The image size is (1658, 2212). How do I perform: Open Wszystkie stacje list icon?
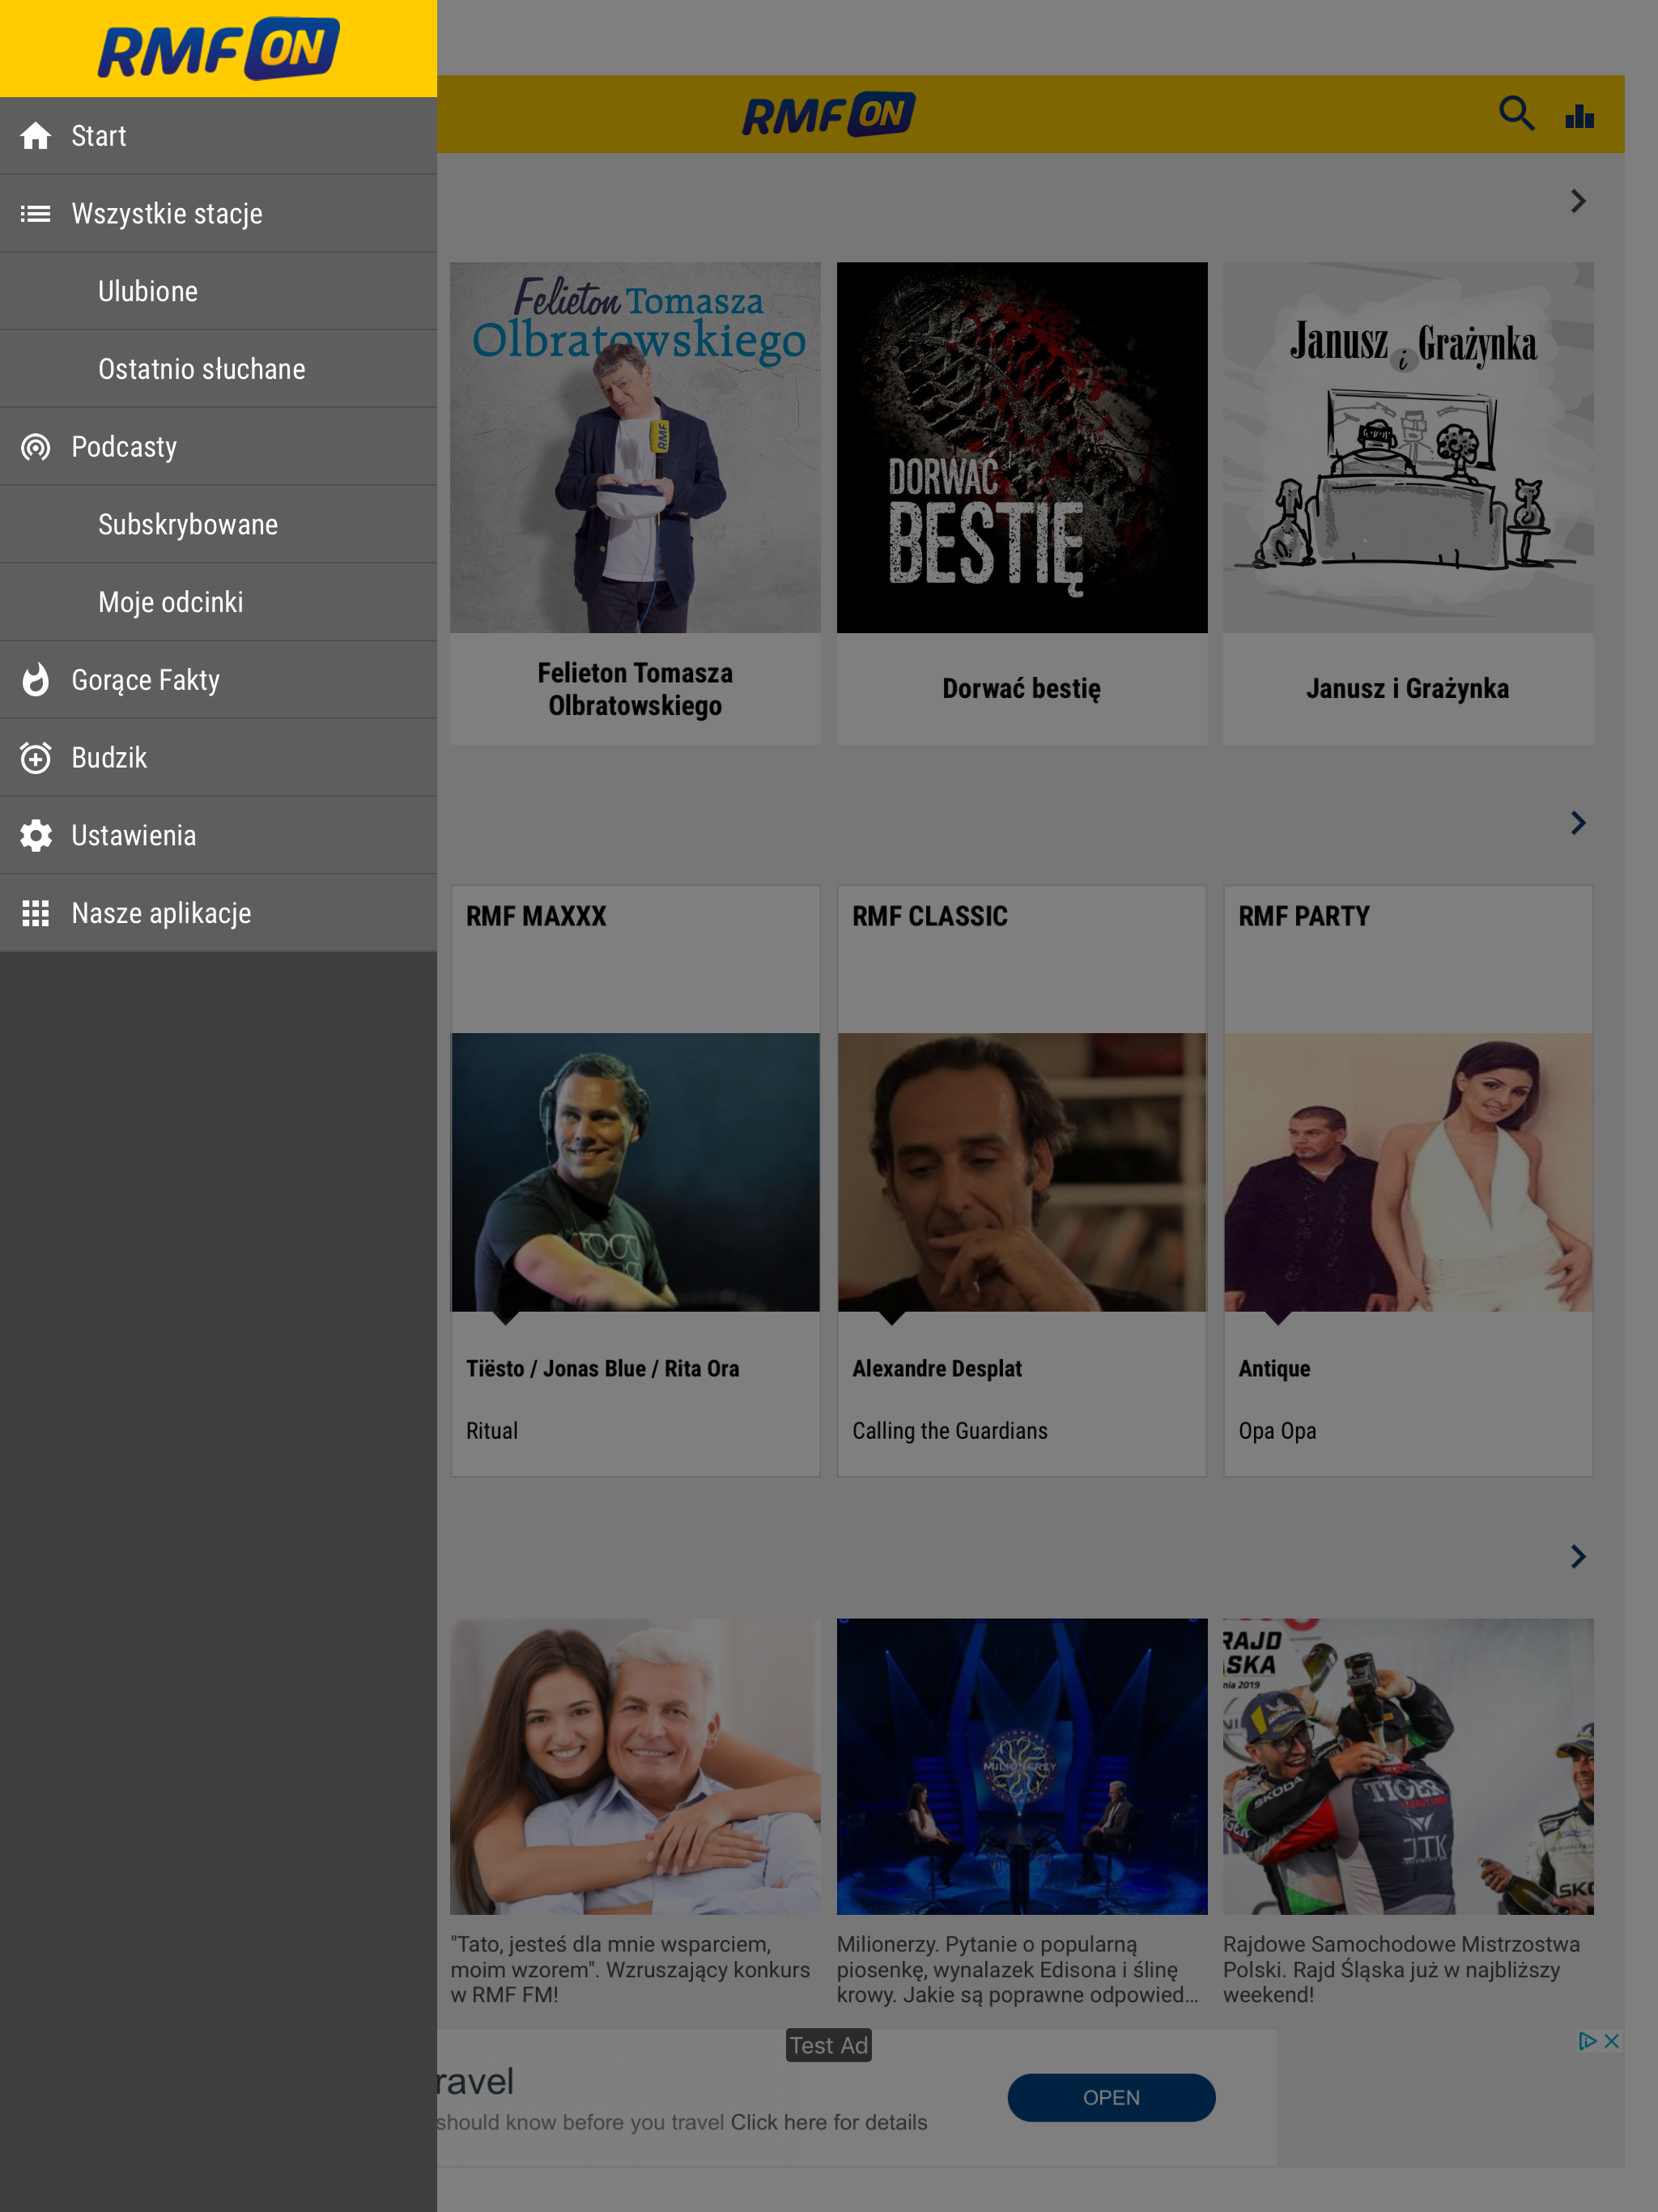coord(36,214)
